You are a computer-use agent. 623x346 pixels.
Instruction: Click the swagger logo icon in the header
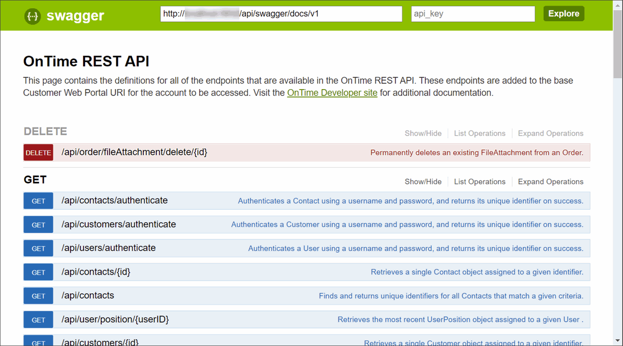(x=33, y=16)
